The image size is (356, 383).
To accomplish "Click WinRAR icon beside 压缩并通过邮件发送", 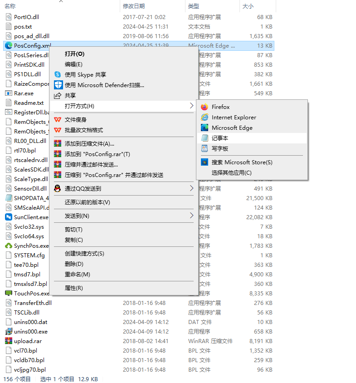I will coord(58,165).
